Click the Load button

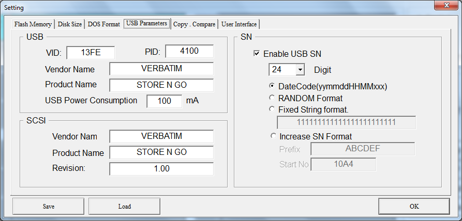(124, 207)
